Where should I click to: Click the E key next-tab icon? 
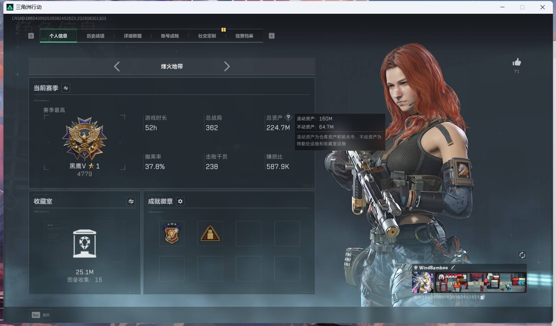[272, 36]
